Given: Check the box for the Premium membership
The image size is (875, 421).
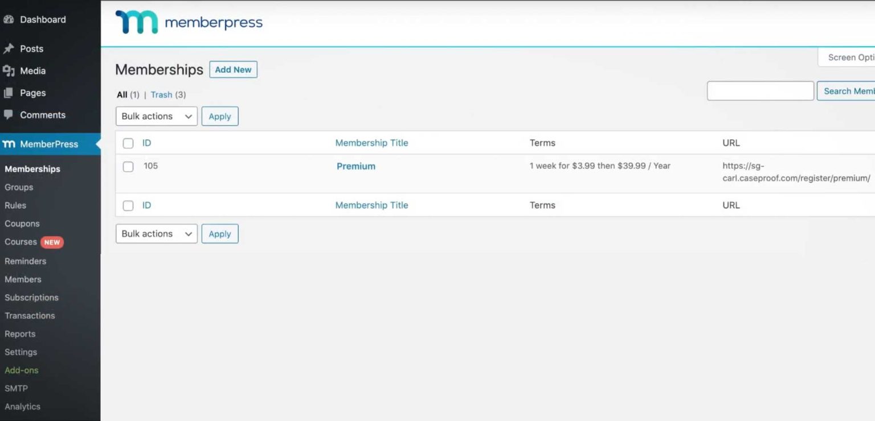Looking at the screenshot, I should pos(128,166).
